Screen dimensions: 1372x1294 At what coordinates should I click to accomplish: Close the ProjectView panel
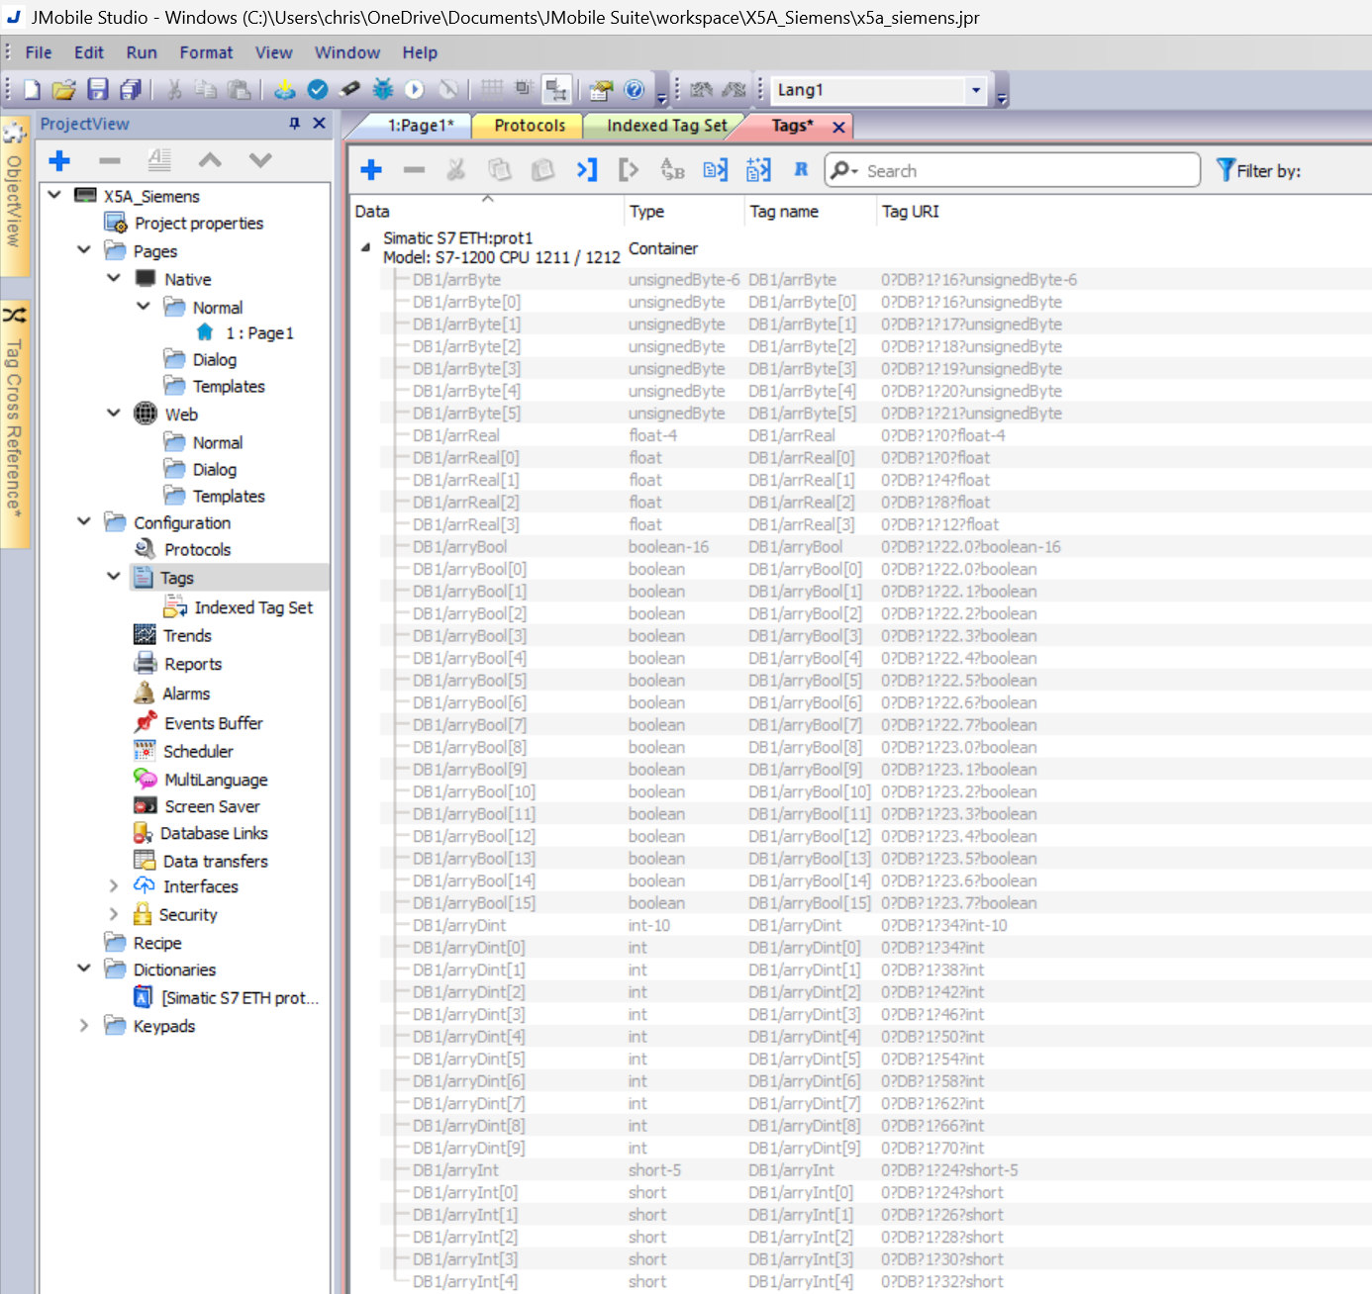coord(319,124)
